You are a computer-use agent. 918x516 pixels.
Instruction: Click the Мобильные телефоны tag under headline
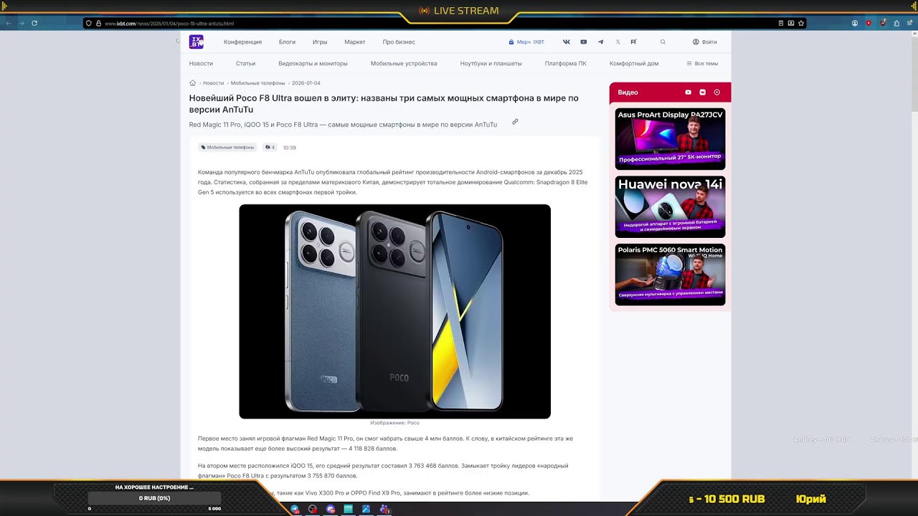tap(227, 148)
